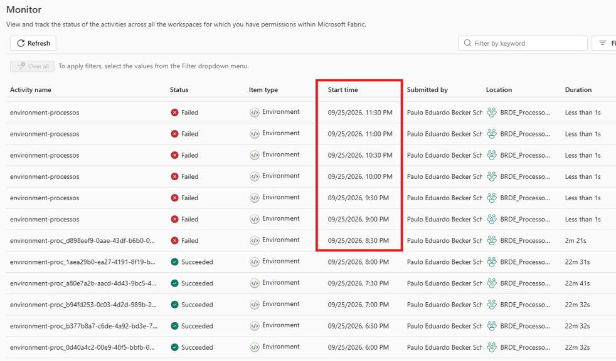Click the 2m 21s duration value
Image resolution: width=616 pixels, height=361 pixels.
tap(575, 241)
